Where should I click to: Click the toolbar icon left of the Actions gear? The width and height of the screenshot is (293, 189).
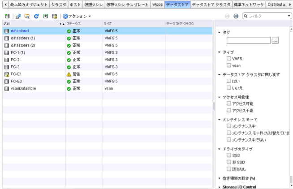[x=54, y=16]
